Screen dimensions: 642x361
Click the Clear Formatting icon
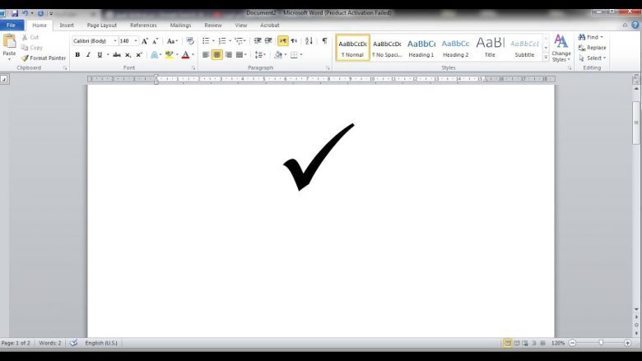pyautogui.click(x=189, y=41)
